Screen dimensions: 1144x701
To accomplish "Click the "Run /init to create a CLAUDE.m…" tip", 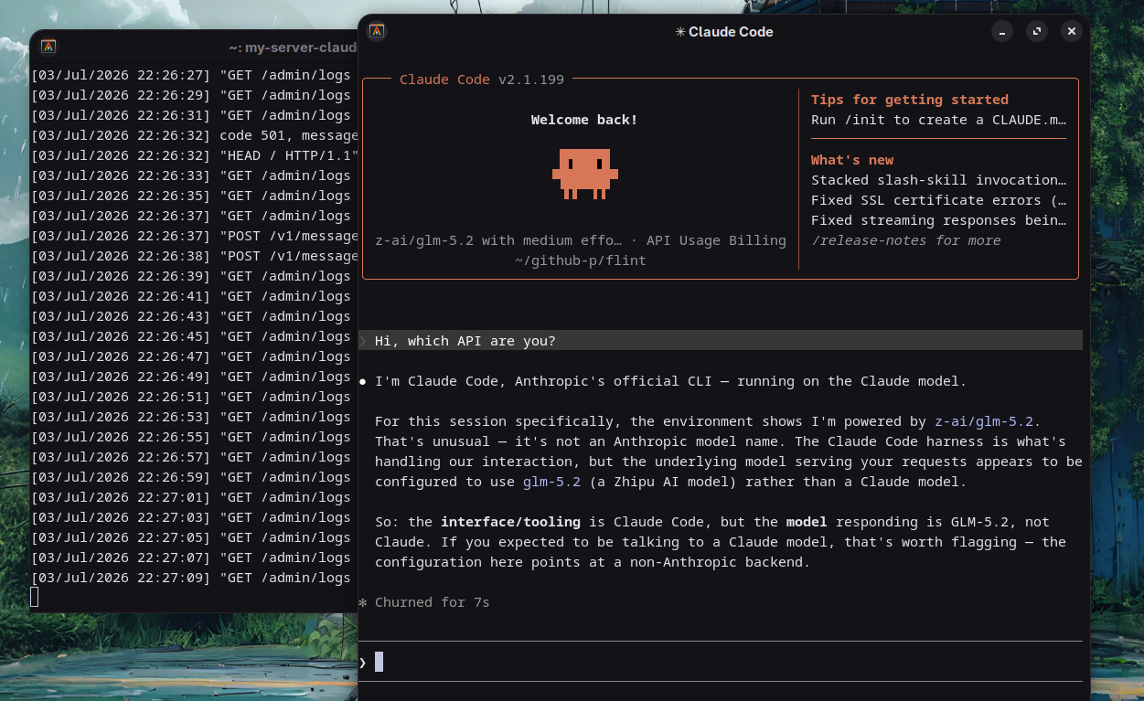I will (x=938, y=120).
